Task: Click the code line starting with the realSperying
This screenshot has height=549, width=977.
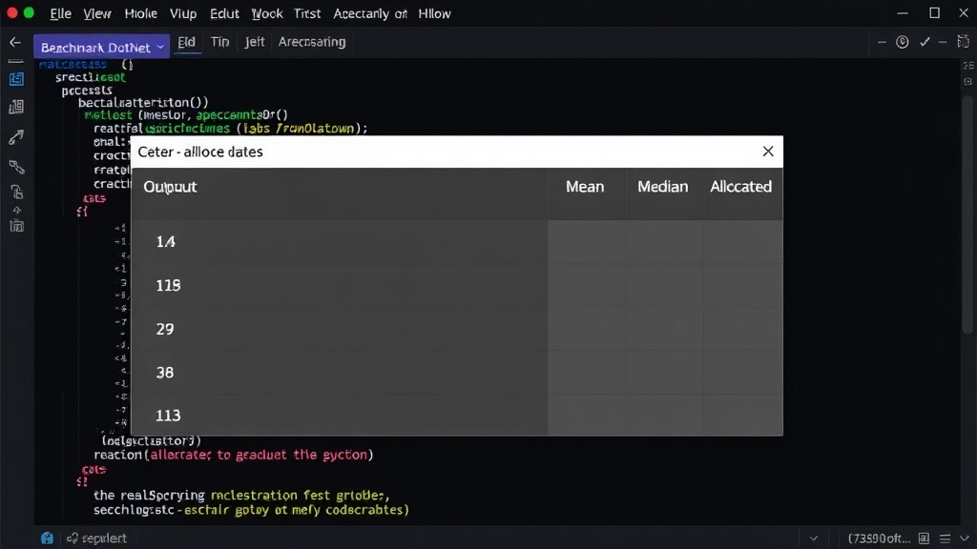Action: [x=241, y=496]
